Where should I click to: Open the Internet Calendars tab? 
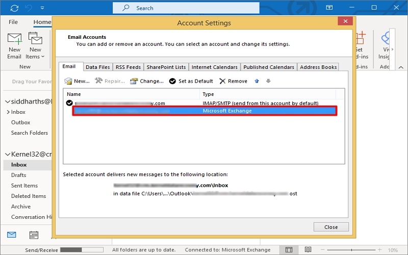tap(214, 67)
